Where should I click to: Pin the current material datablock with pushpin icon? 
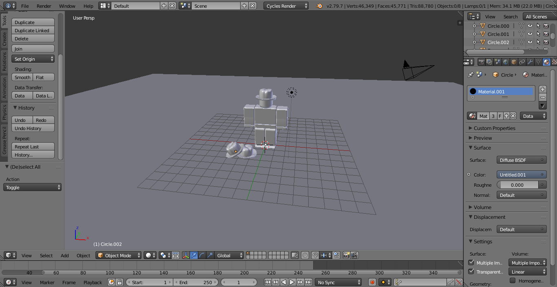coord(471,75)
